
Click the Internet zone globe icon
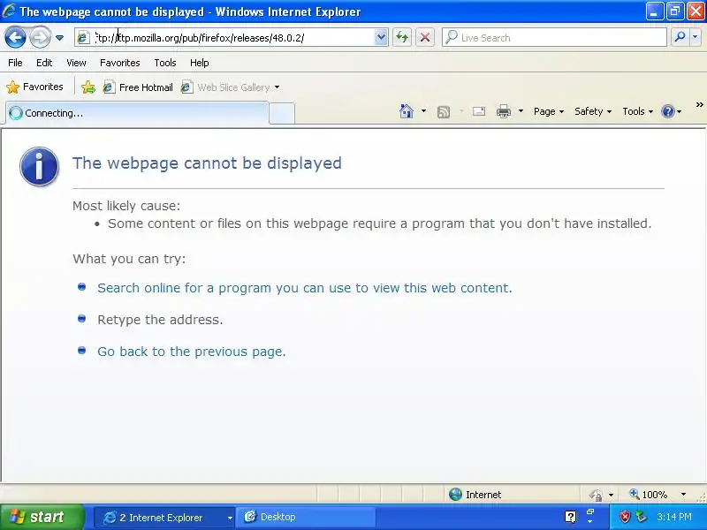[x=455, y=495]
